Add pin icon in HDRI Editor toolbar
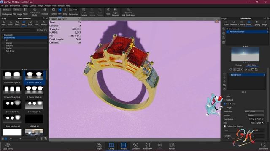 231,70
